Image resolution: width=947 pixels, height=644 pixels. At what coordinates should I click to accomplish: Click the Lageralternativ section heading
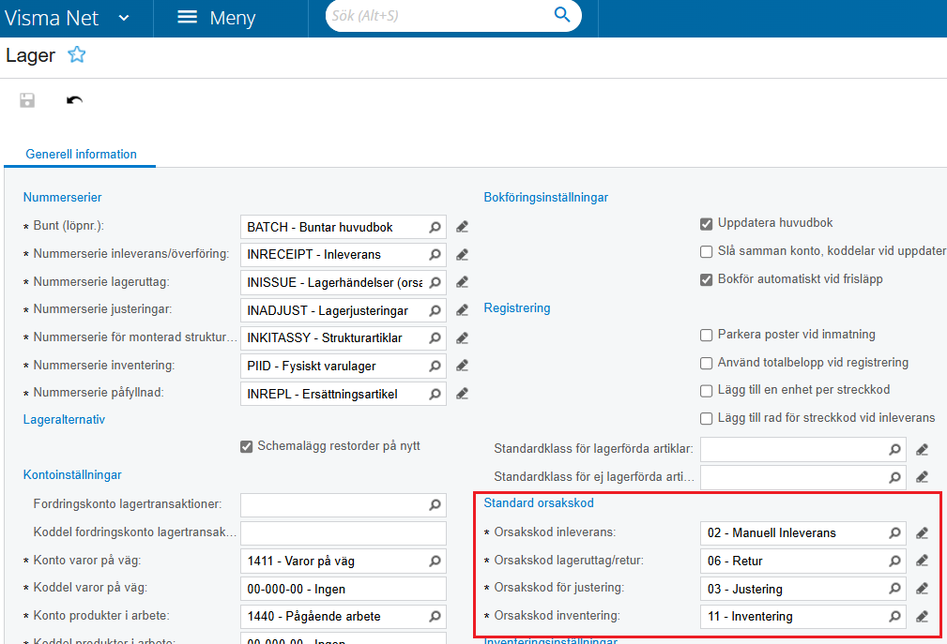click(x=64, y=419)
